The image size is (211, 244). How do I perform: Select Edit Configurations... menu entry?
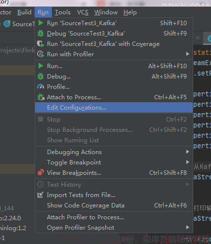pyautogui.click(x=114, y=108)
